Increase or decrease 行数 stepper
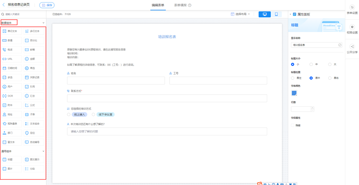The height and width of the screenshot is (185, 359). [x=313, y=109]
